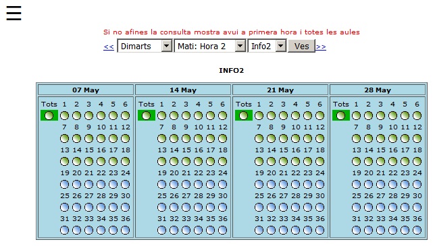Screen dimensions: 435x246
Task: Select blue seat 36 under 28 May
Action: [417, 230]
